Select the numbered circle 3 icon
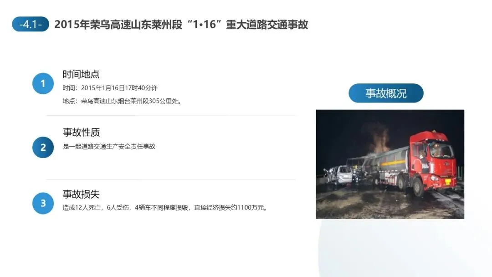 (43, 203)
